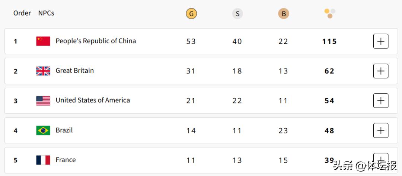Sort by the NPCs column header
Image resolution: width=402 pixels, height=176 pixels.
click(x=46, y=13)
